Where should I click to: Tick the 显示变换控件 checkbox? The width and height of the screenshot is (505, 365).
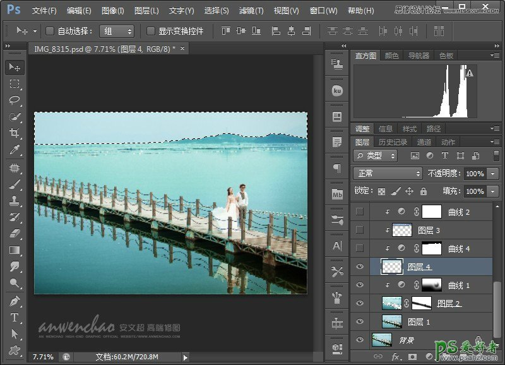(150, 31)
